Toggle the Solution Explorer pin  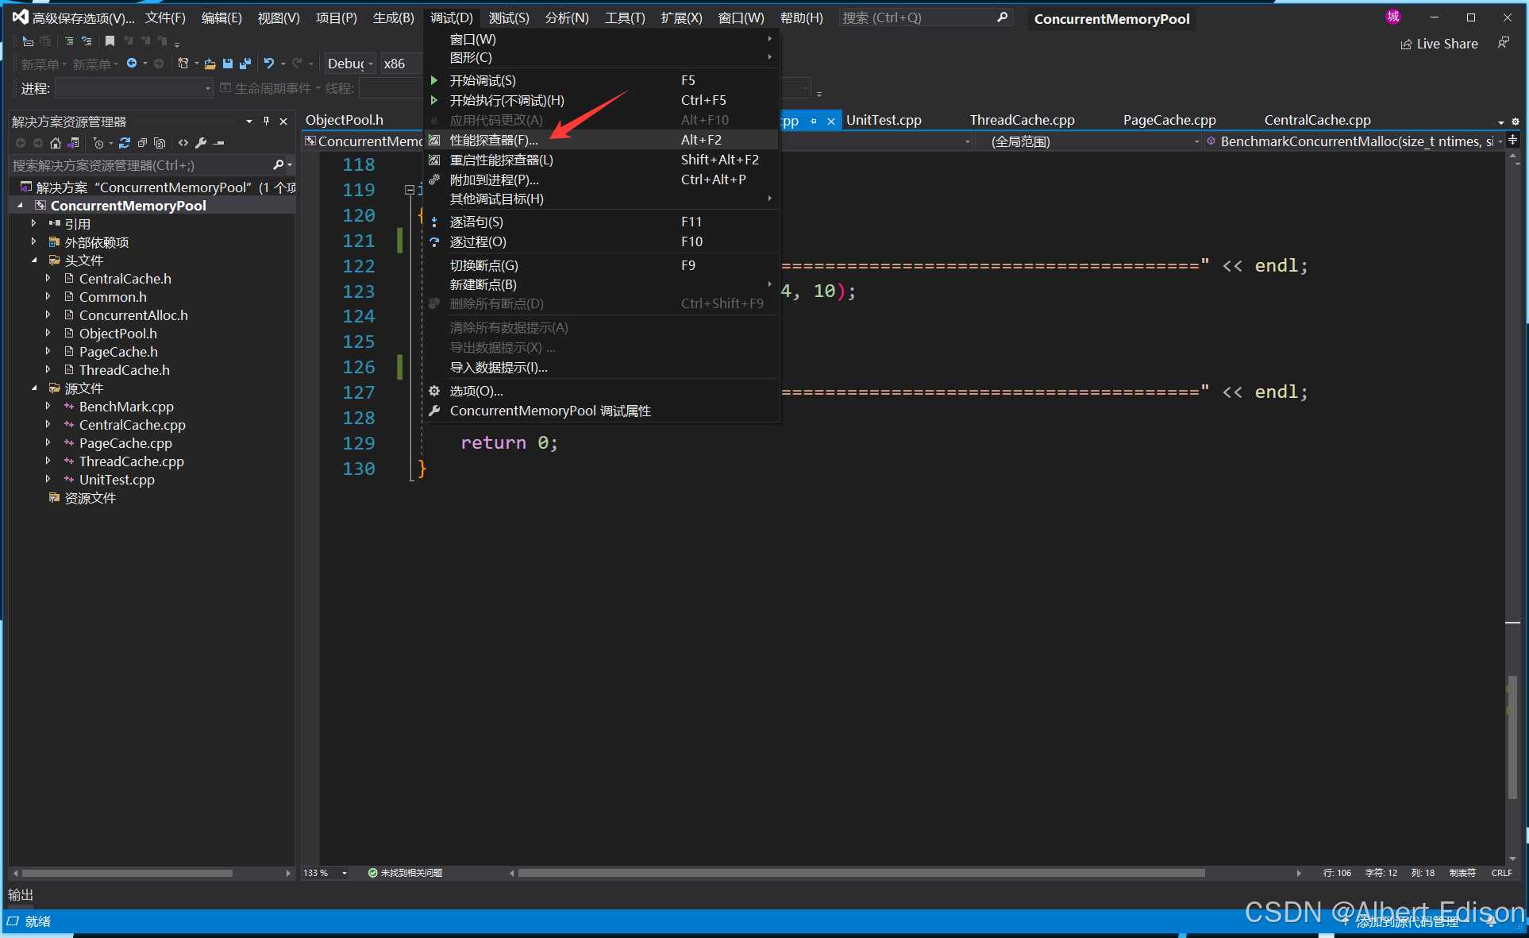click(266, 121)
